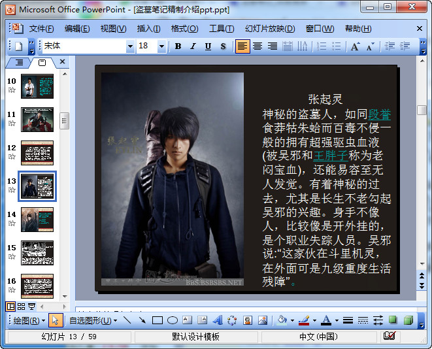Click the text direction icon
Image resolution: width=432 pixels, height=349 pixels.
click(x=302, y=46)
